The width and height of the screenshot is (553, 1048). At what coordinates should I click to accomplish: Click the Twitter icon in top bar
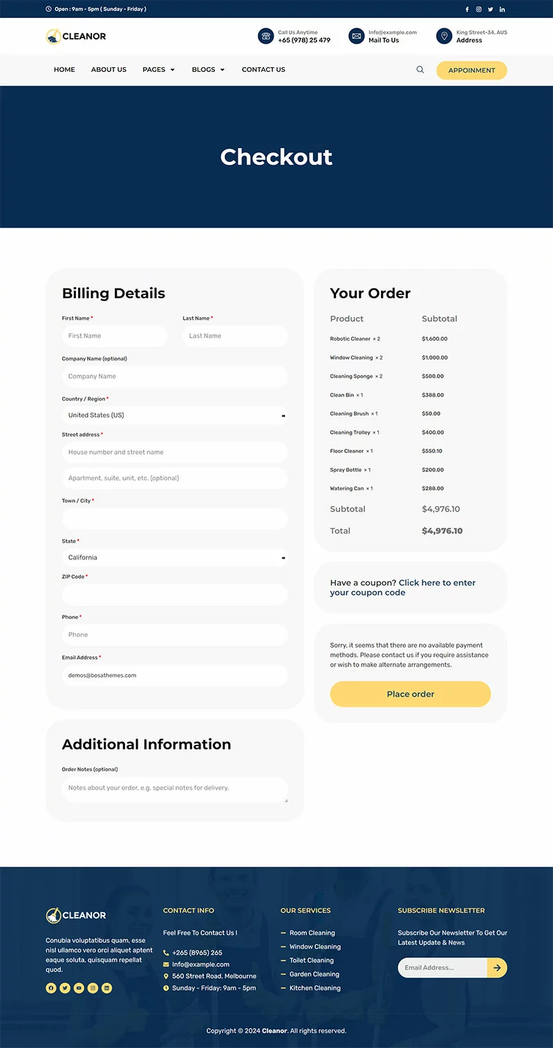(490, 10)
